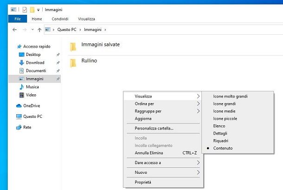Select Personalizza cartella... in context menu
This screenshot has height=190, width=283.
click(162, 129)
